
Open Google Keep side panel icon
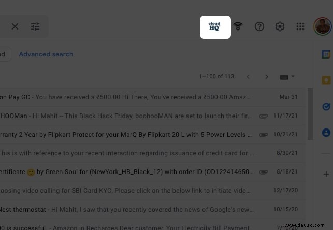pyautogui.click(x=326, y=80)
